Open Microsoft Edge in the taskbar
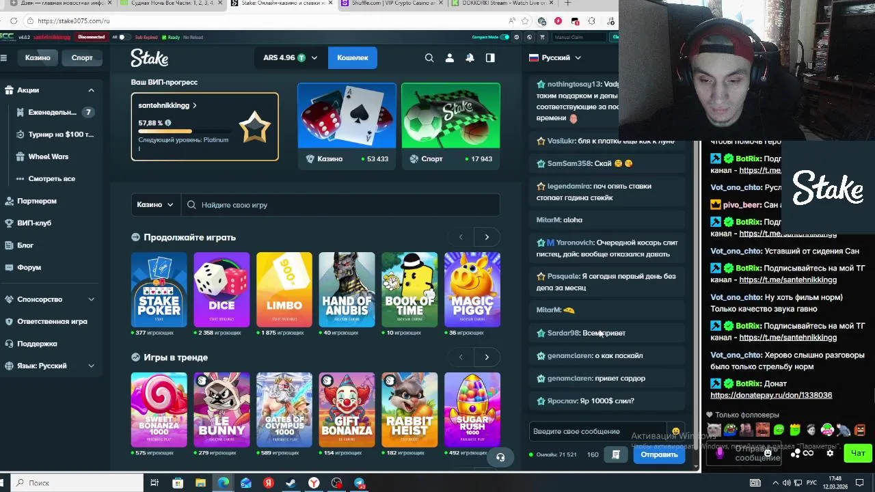 coord(224,483)
